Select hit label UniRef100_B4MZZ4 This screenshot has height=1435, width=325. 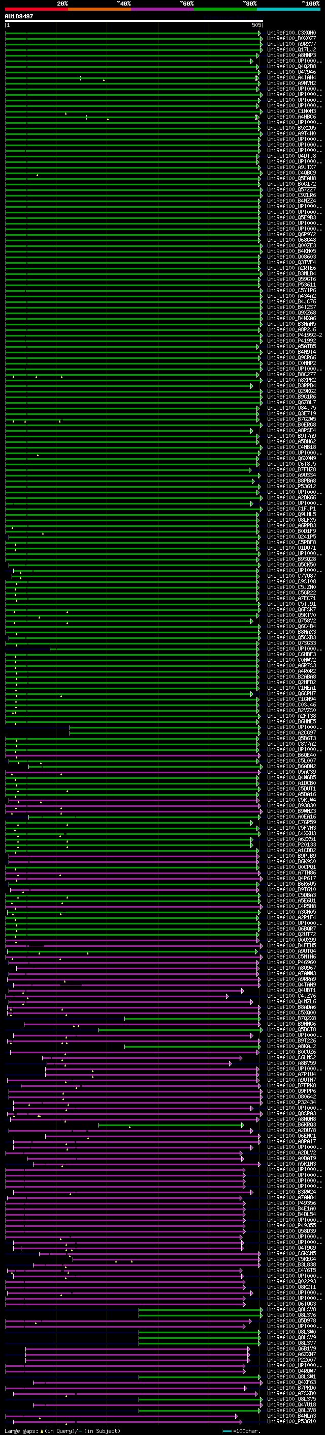tap(291, 201)
